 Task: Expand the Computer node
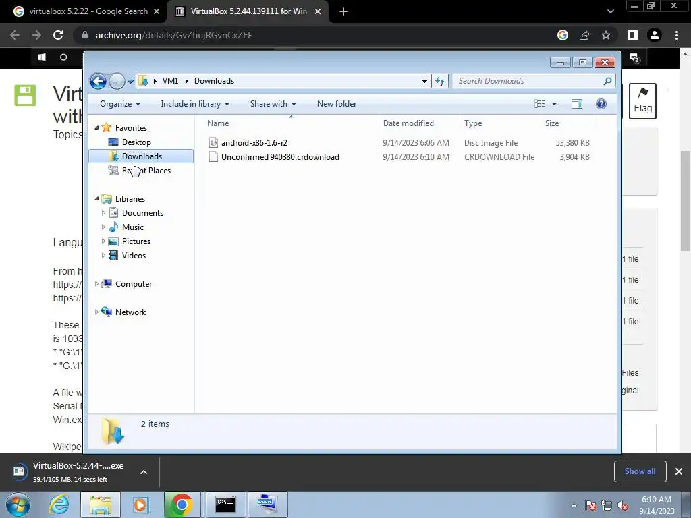[x=97, y=284]
